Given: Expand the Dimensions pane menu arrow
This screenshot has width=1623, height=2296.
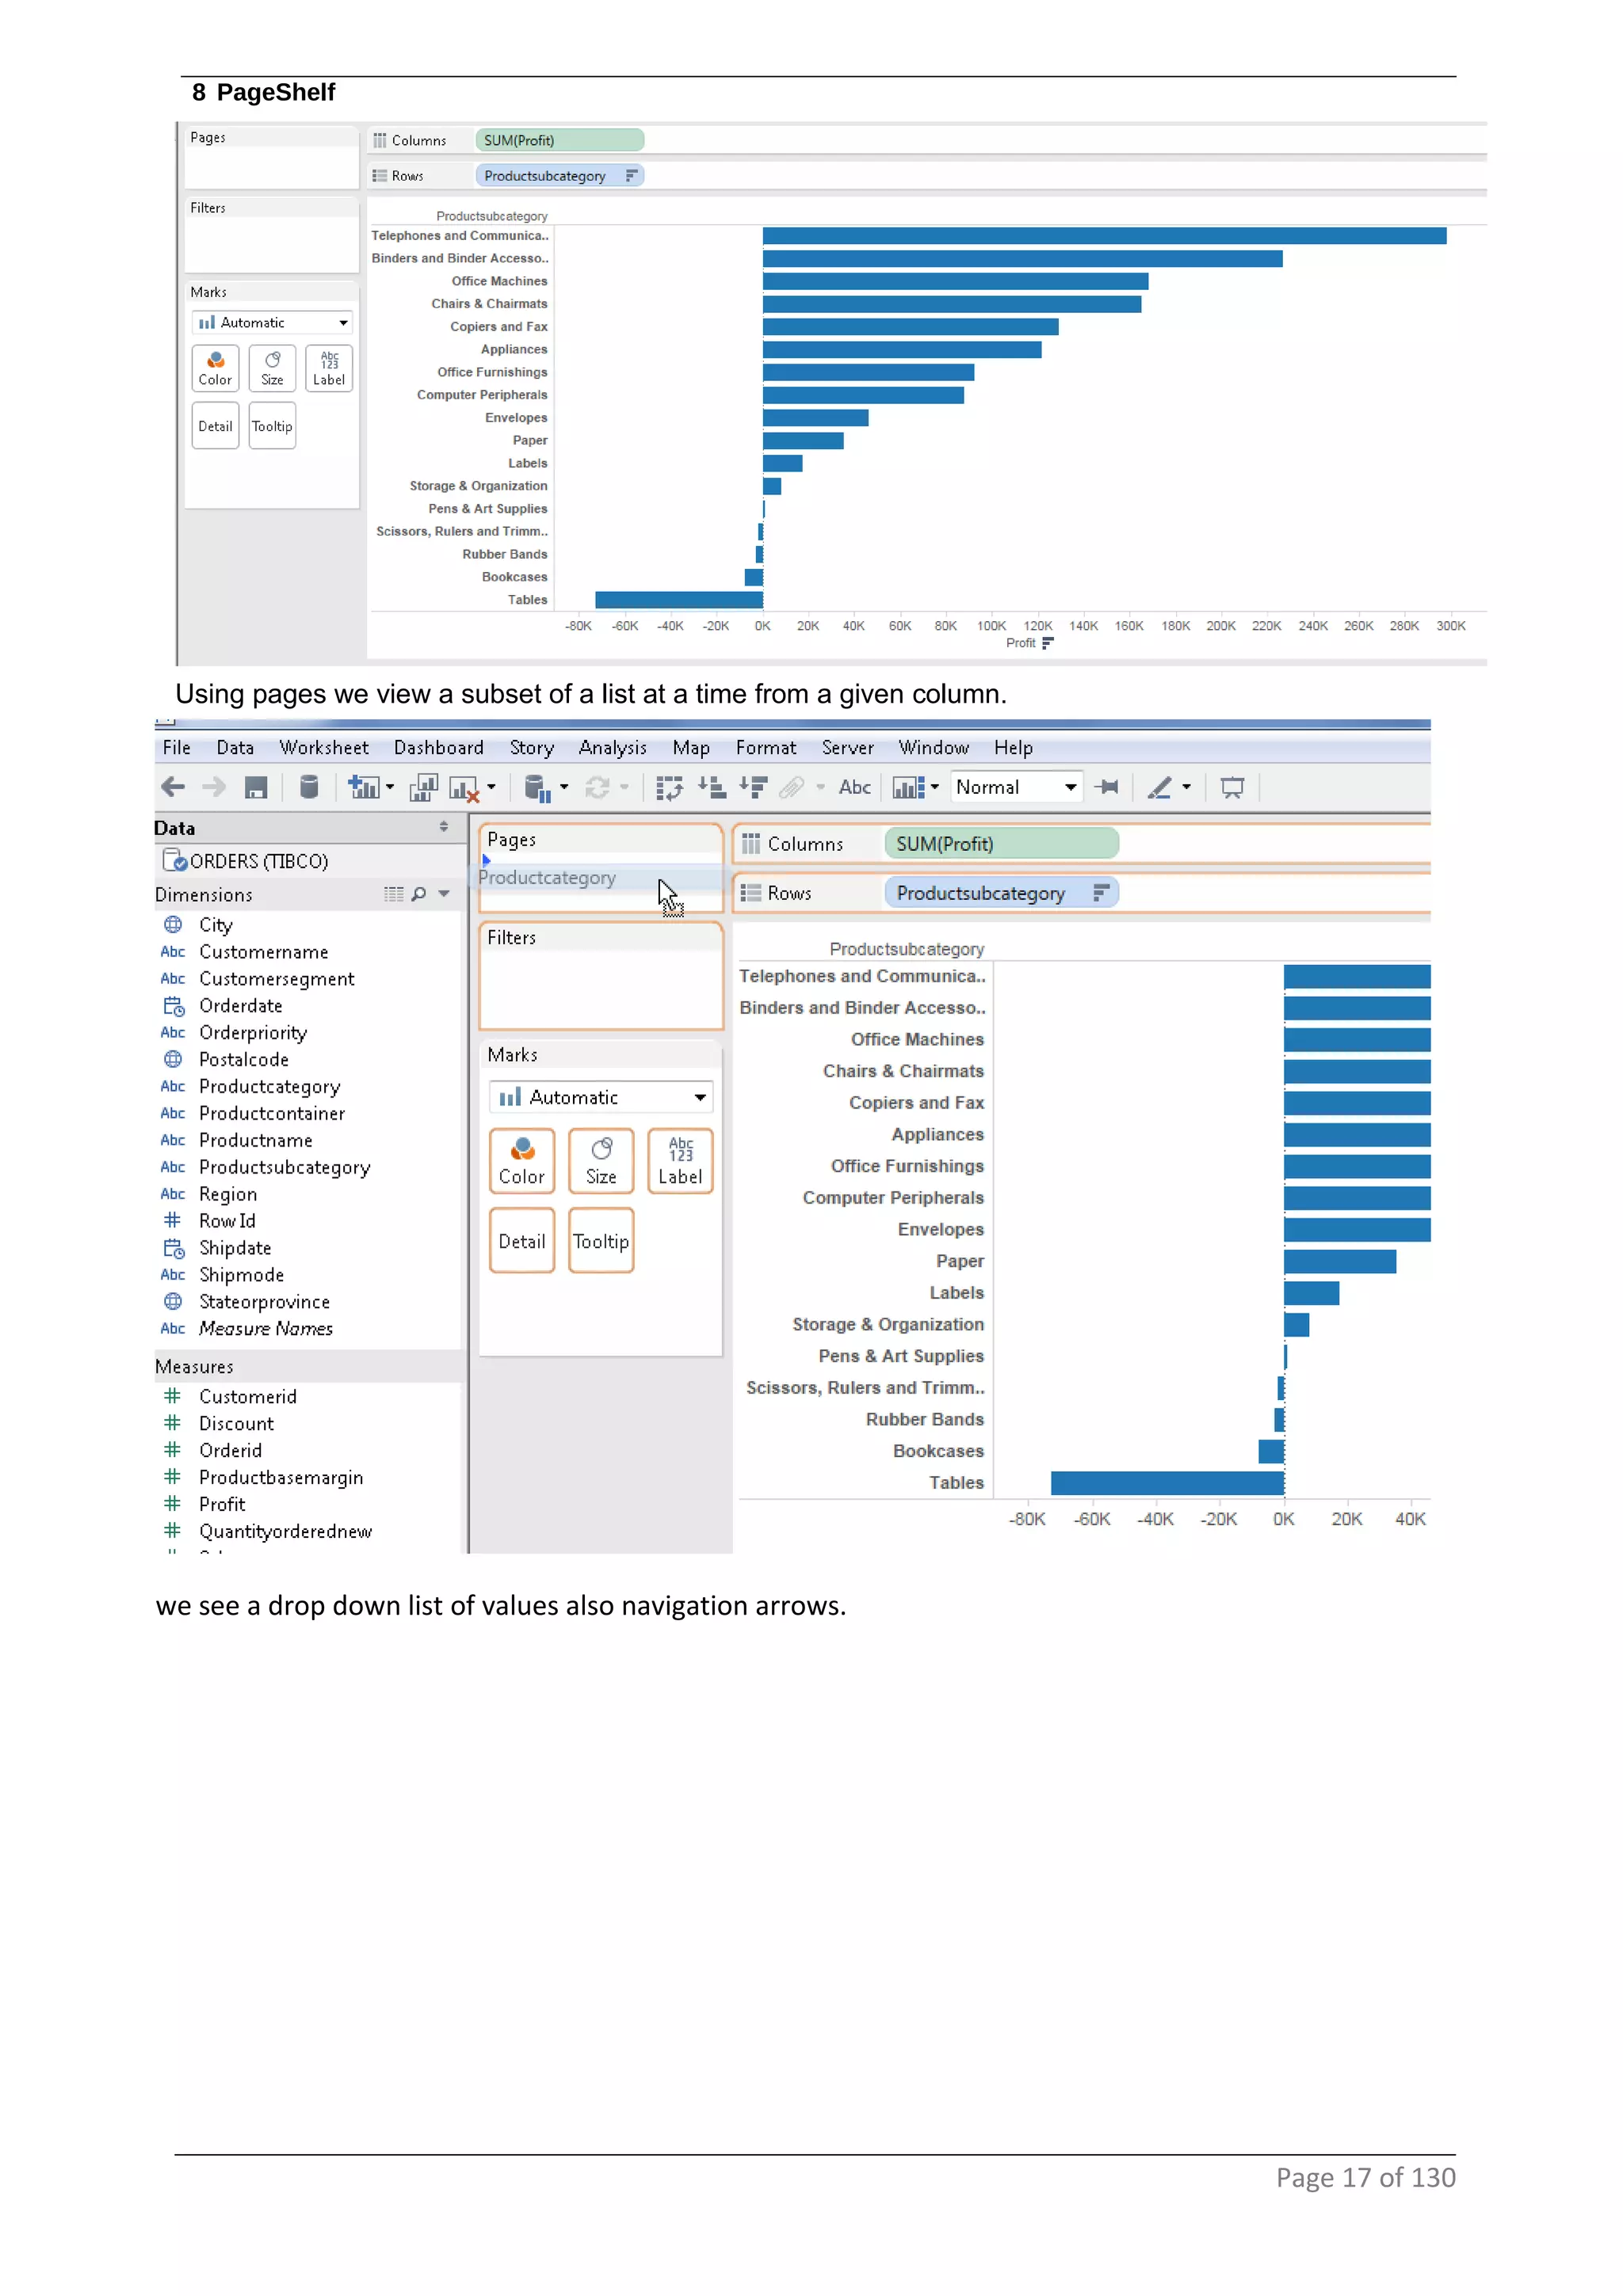Looking at the screenshot, I should 444,894.
